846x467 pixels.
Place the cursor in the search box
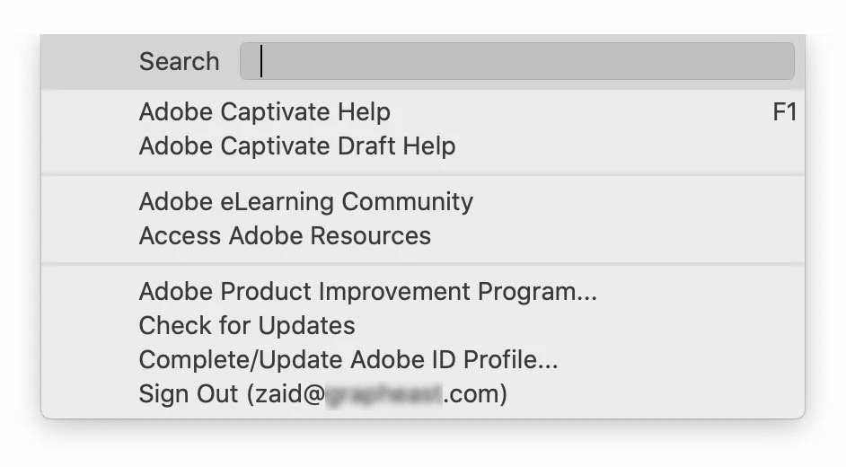[517, 61]
